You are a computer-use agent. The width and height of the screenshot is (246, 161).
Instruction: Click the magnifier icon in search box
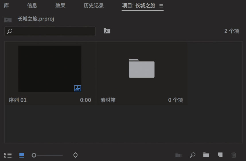10,31
